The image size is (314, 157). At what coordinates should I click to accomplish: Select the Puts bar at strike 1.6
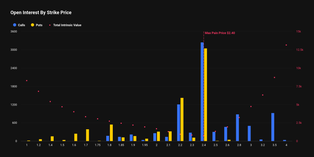pyautogui.click(x=76, y=137)
